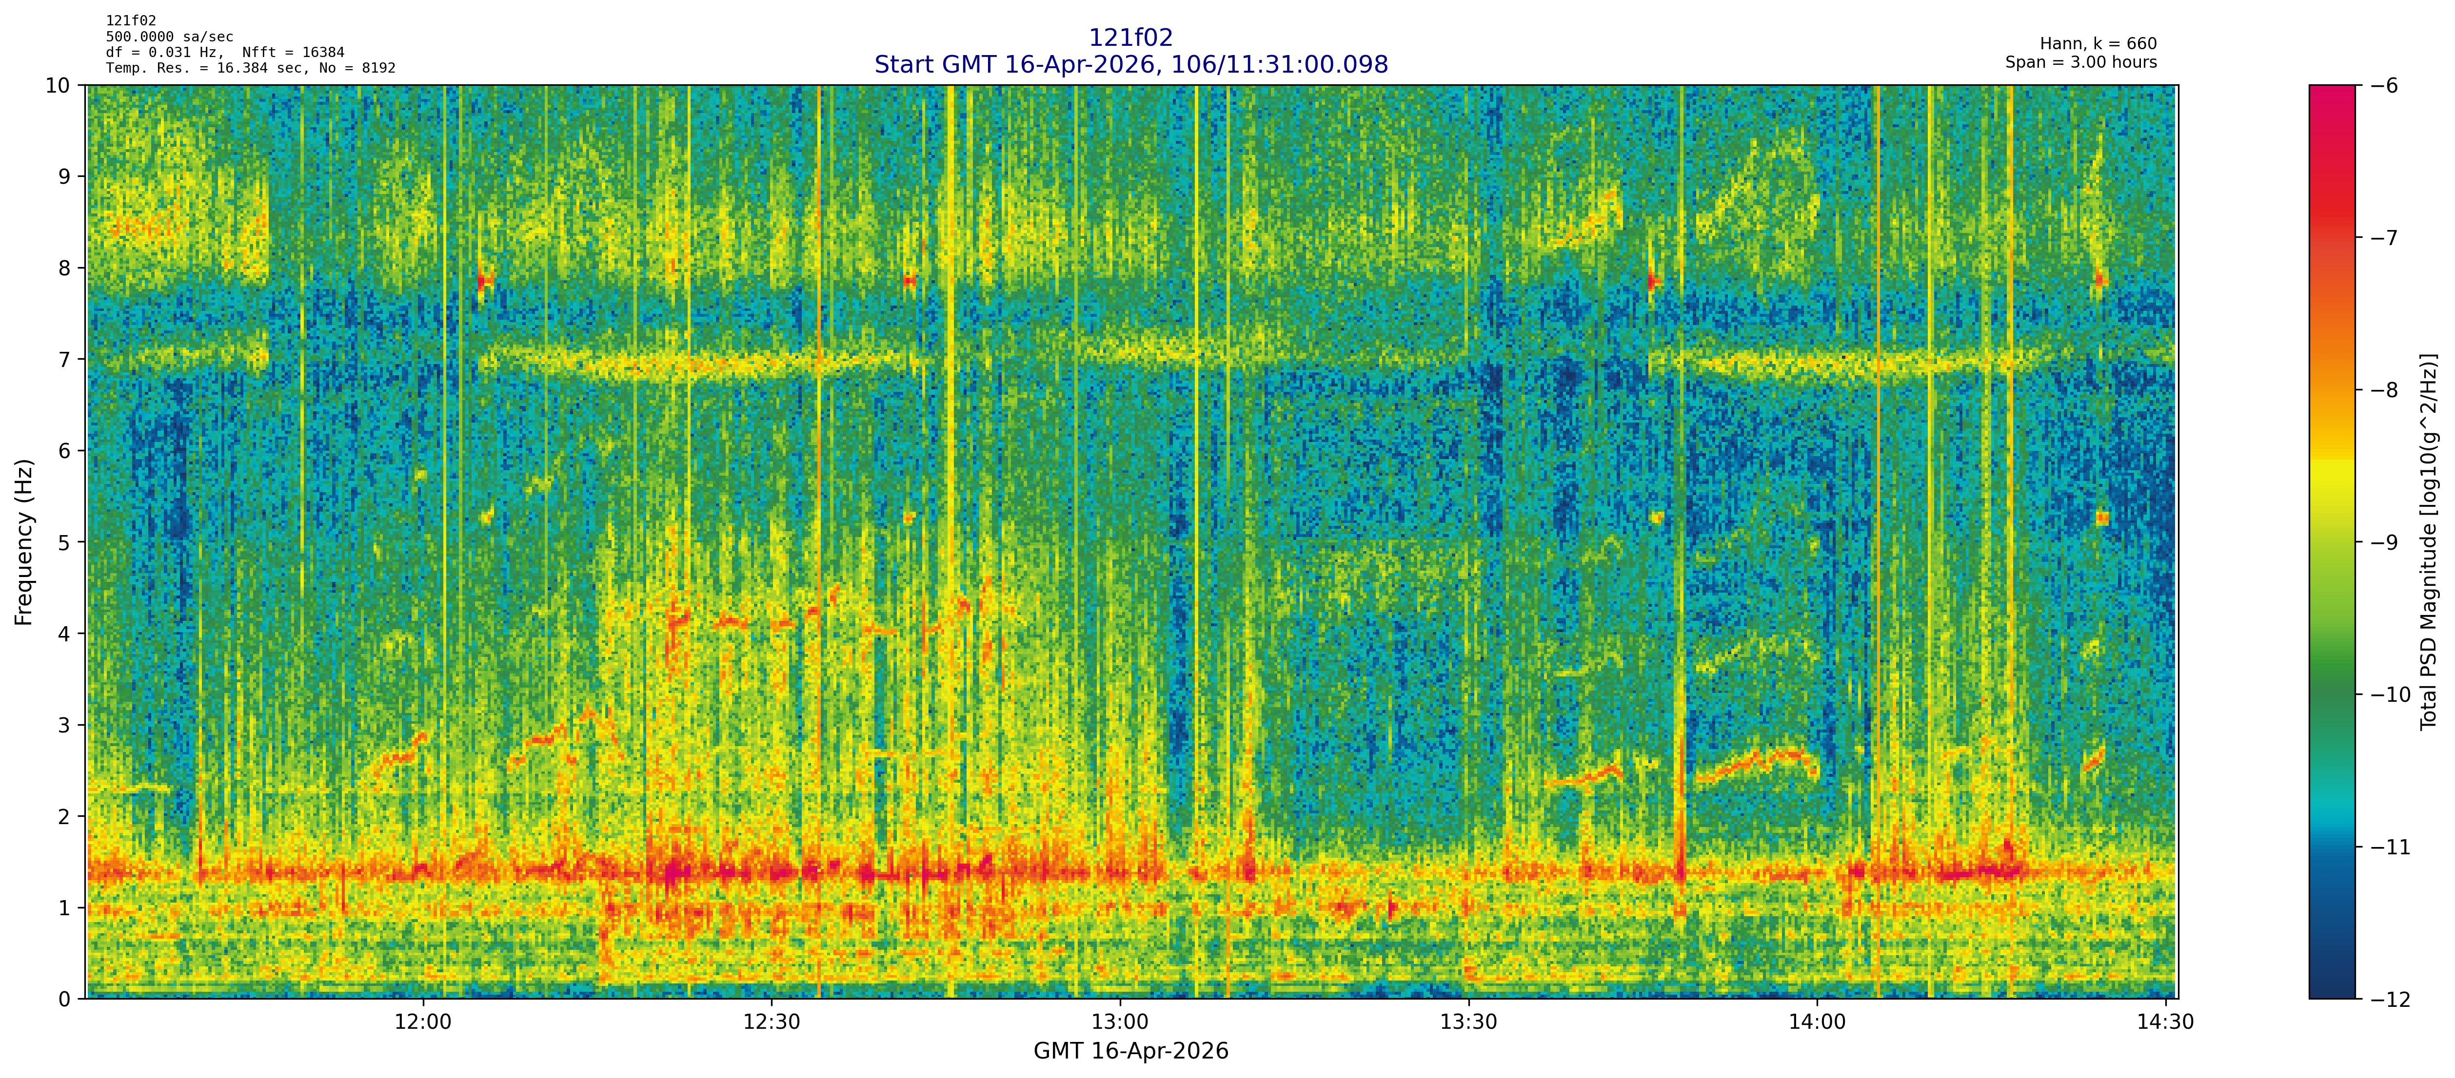2455x1078 pixels.
Task: Click the y-axis tick label 7
Action: [x=65, y=359]
